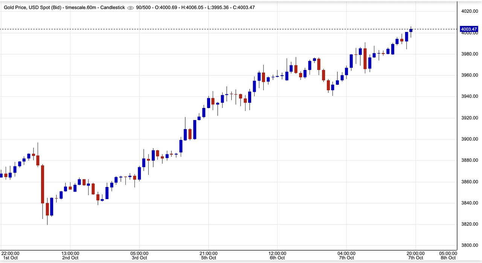Toggle the eye visibility icon in chart header
Image resolution: width=482 pixels, height=263 pixels.
131,8
